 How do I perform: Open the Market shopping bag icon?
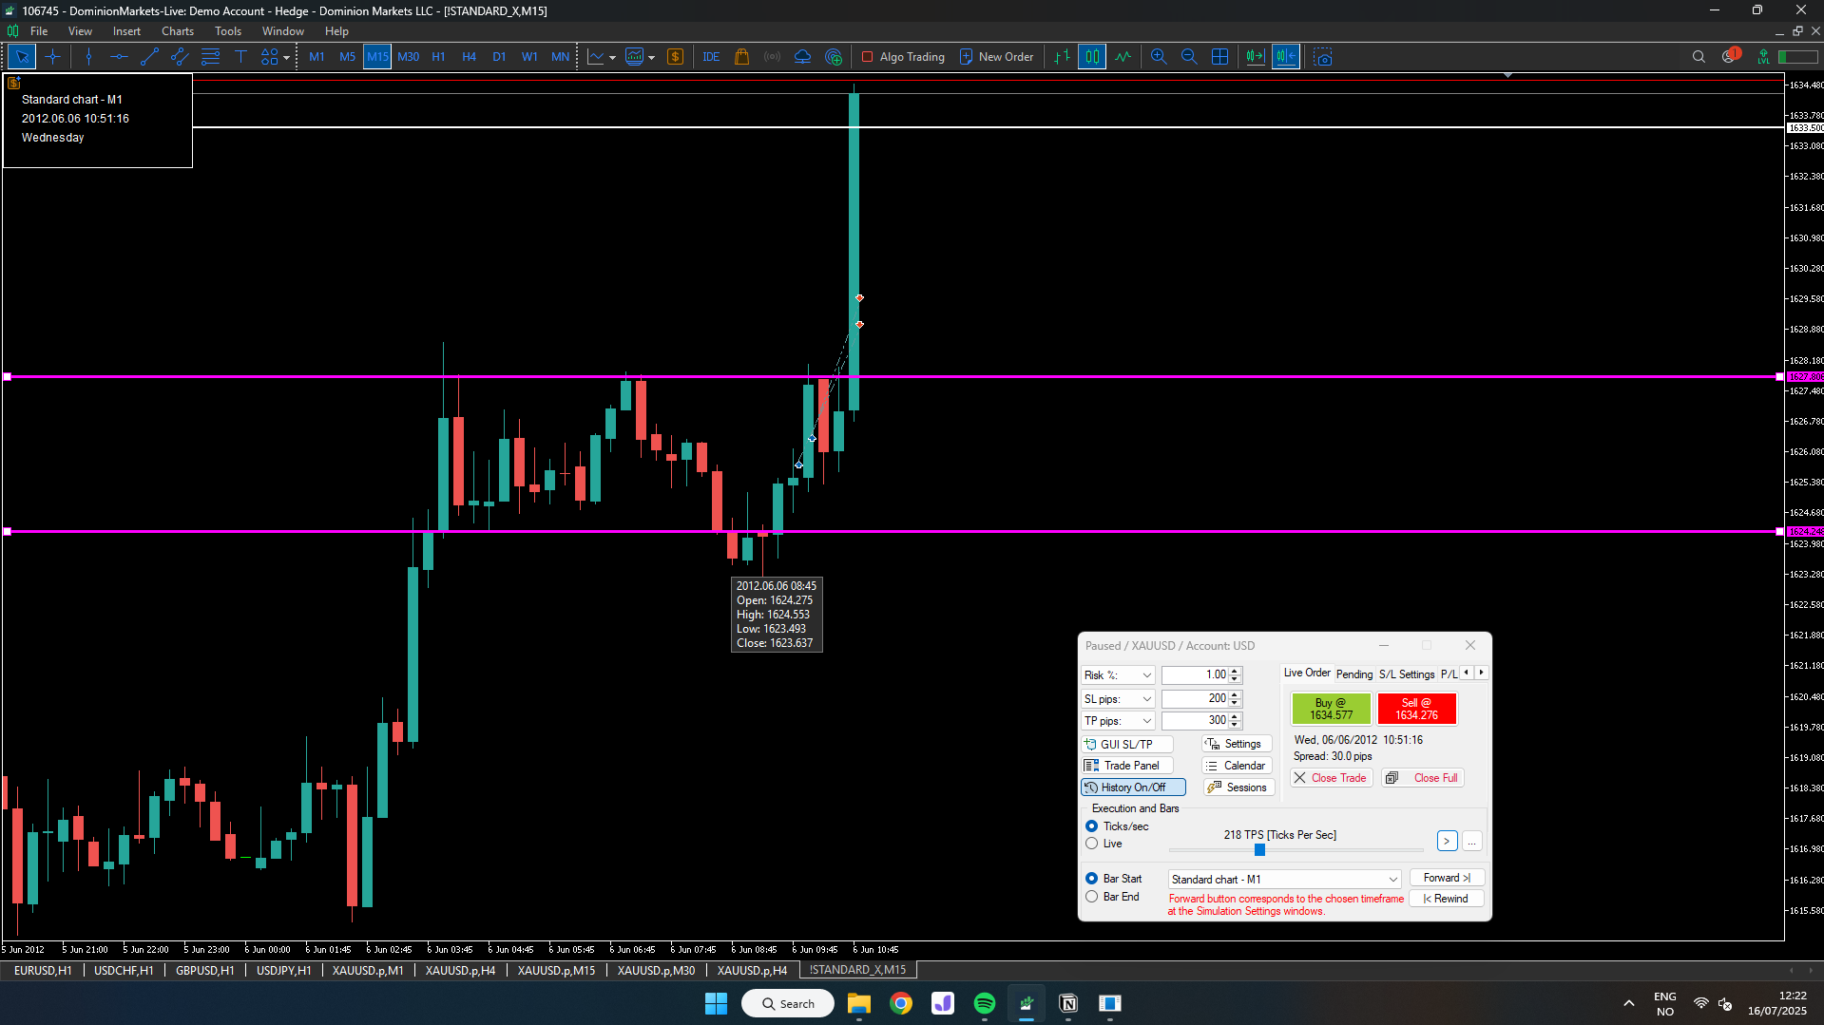tap(741, 57)
